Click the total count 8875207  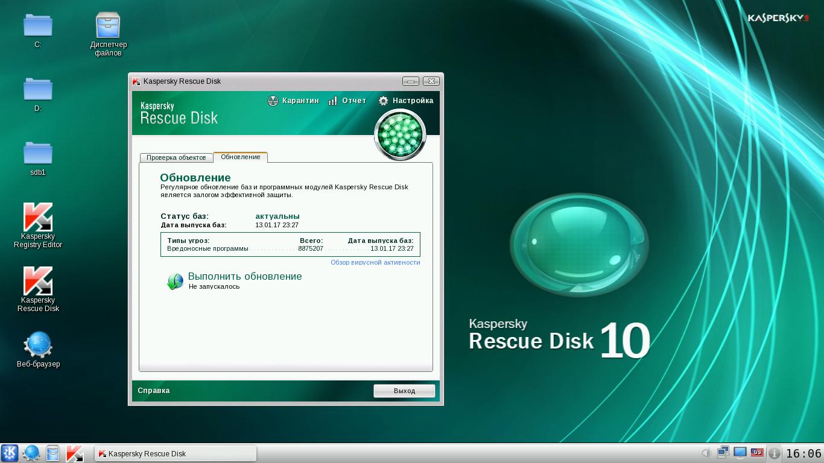(311, 248)
